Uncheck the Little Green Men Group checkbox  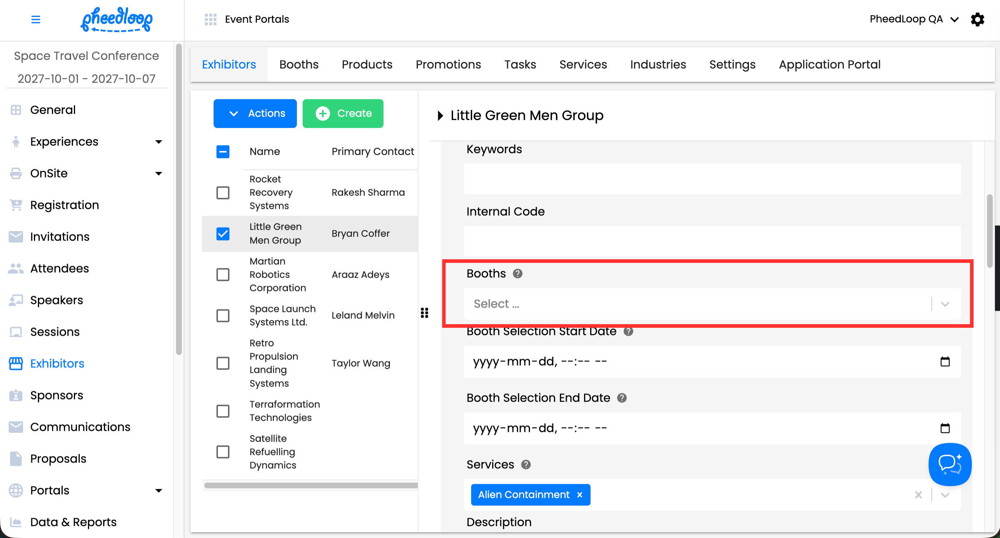(223, 234)
